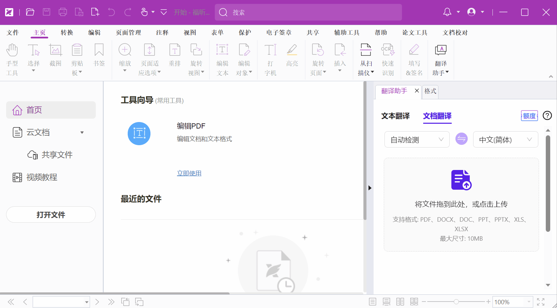Open From Scanner (从扫描仪) tool

point(366,59)
